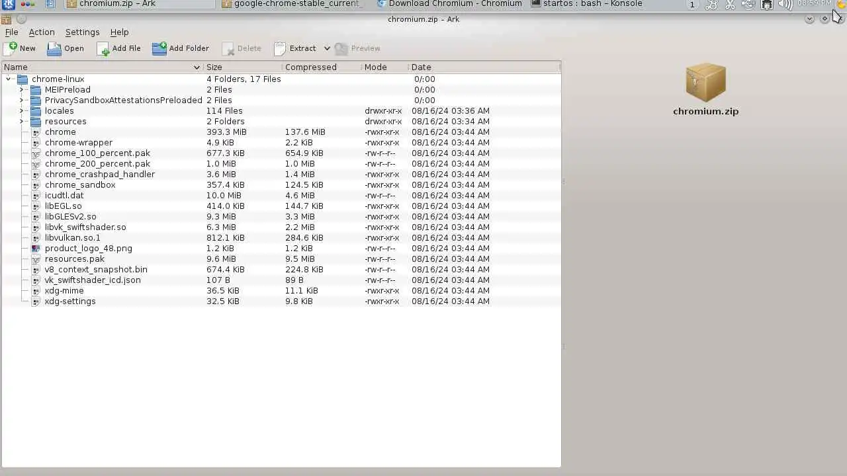Open the Action menu
The image size is (847, 476).
tap(42, 32)
